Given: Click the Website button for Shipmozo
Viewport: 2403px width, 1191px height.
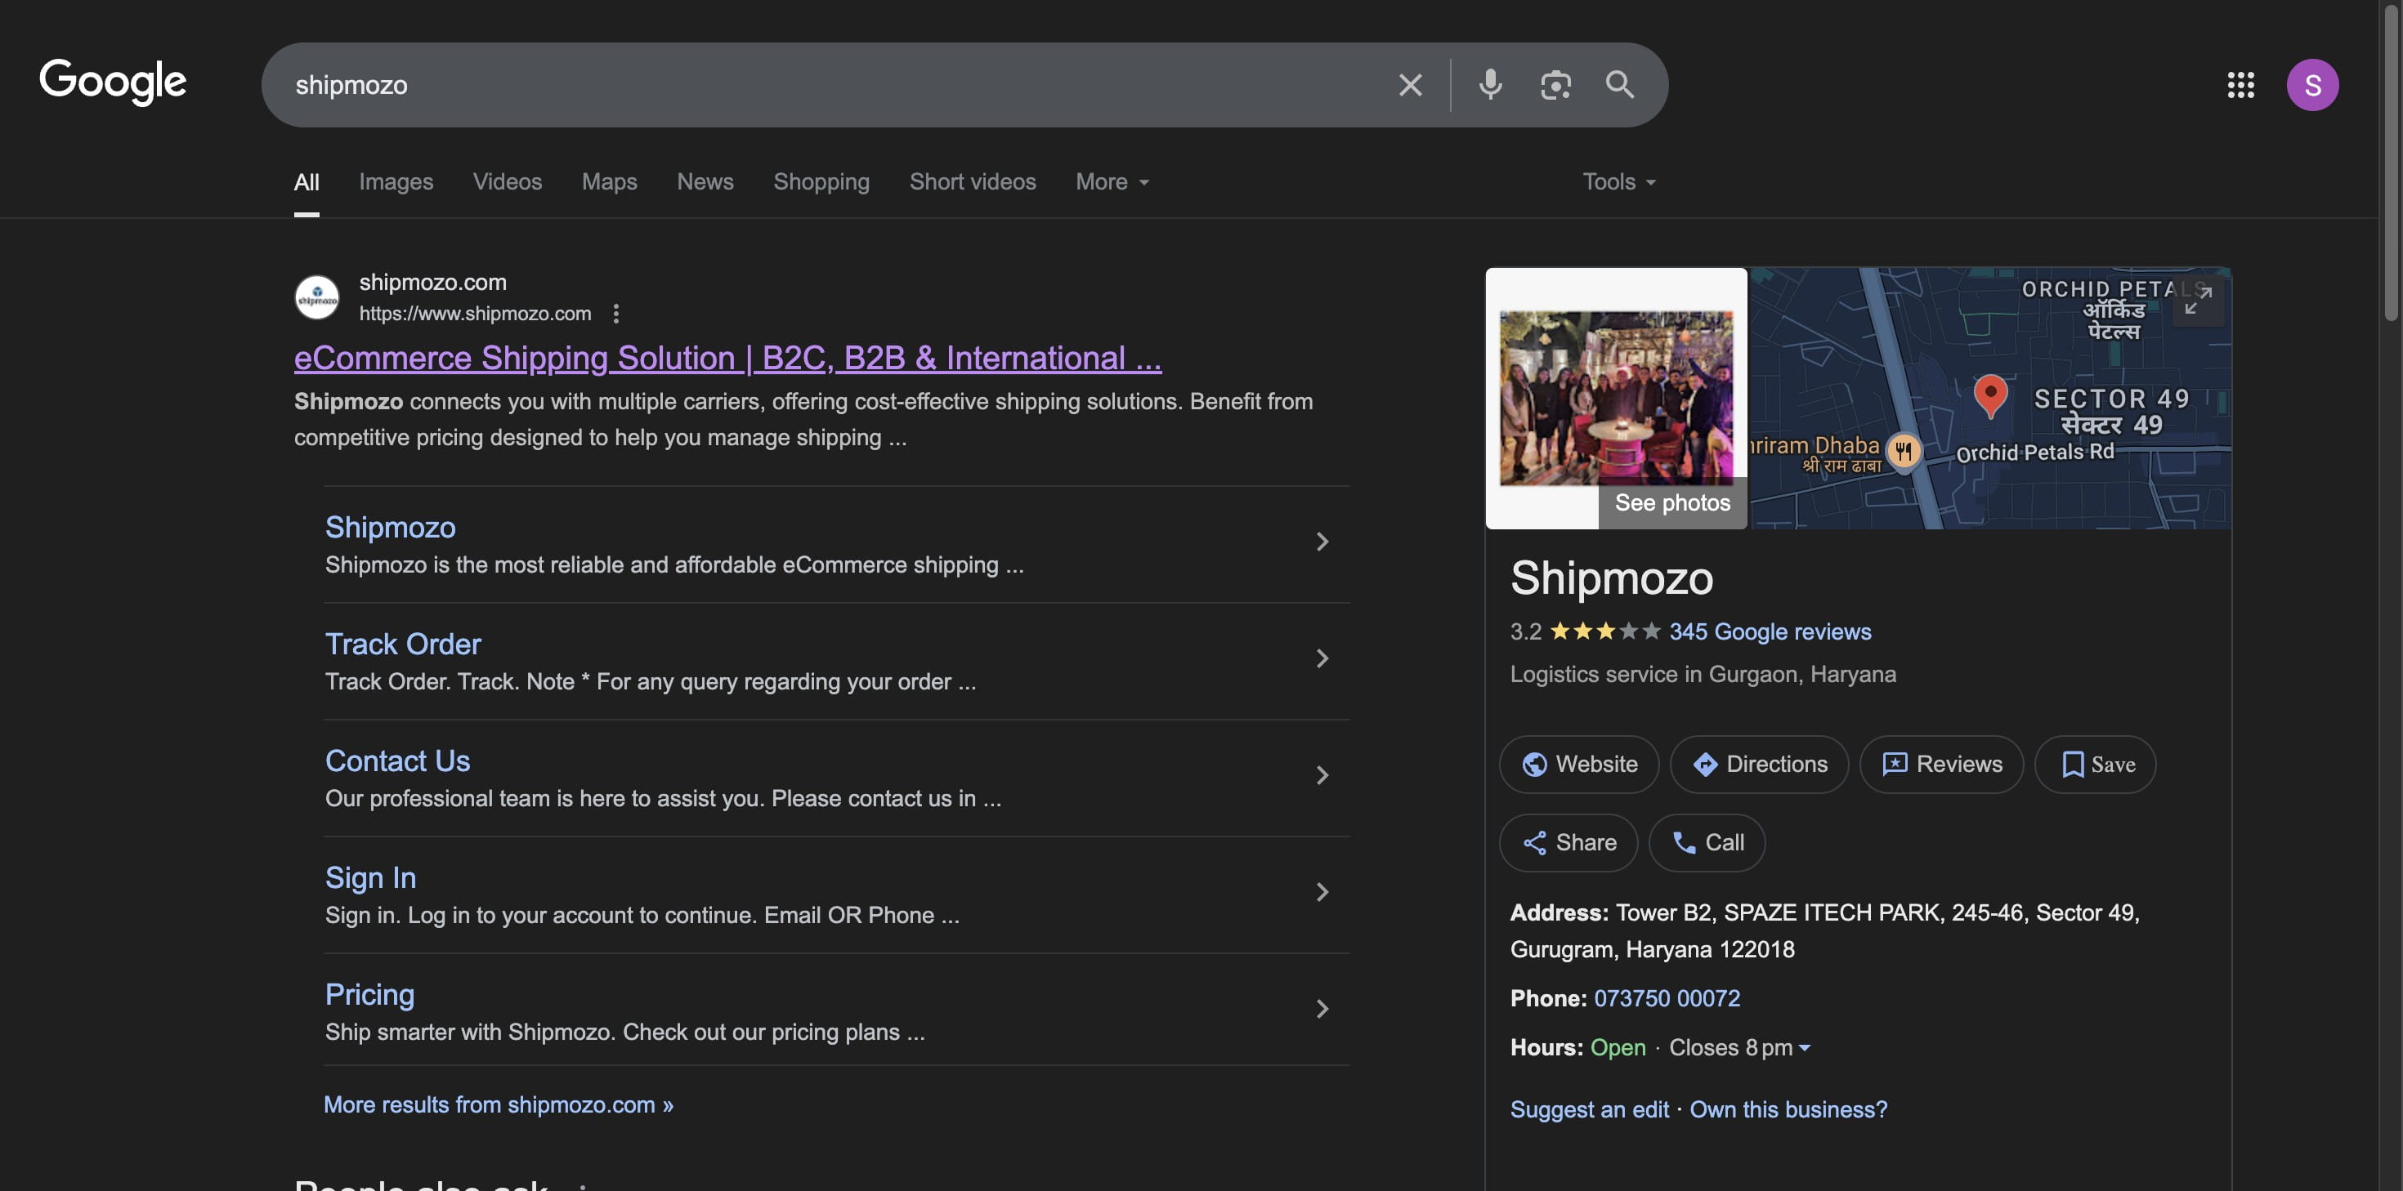Looking at the screenshot, I should point(1578,764).
